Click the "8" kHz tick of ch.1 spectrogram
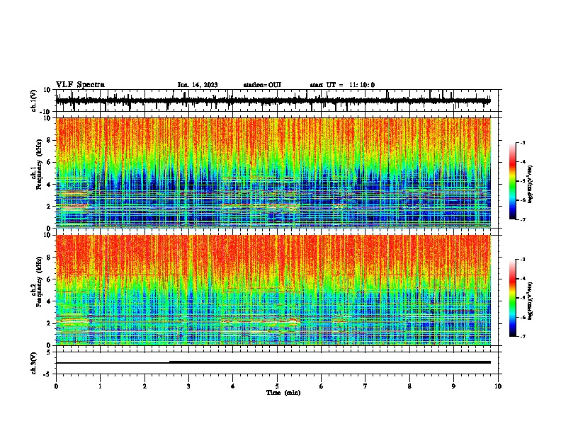Image resolution: width=561 pixels, height=433 pixels. [49, 140]
